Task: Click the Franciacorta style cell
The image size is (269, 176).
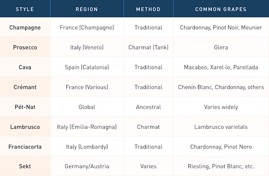Action: point(25,147)
